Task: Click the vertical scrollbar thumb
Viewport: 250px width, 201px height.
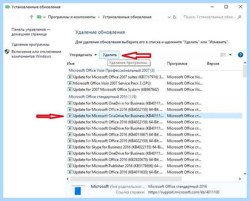Action: click(245, 71)
